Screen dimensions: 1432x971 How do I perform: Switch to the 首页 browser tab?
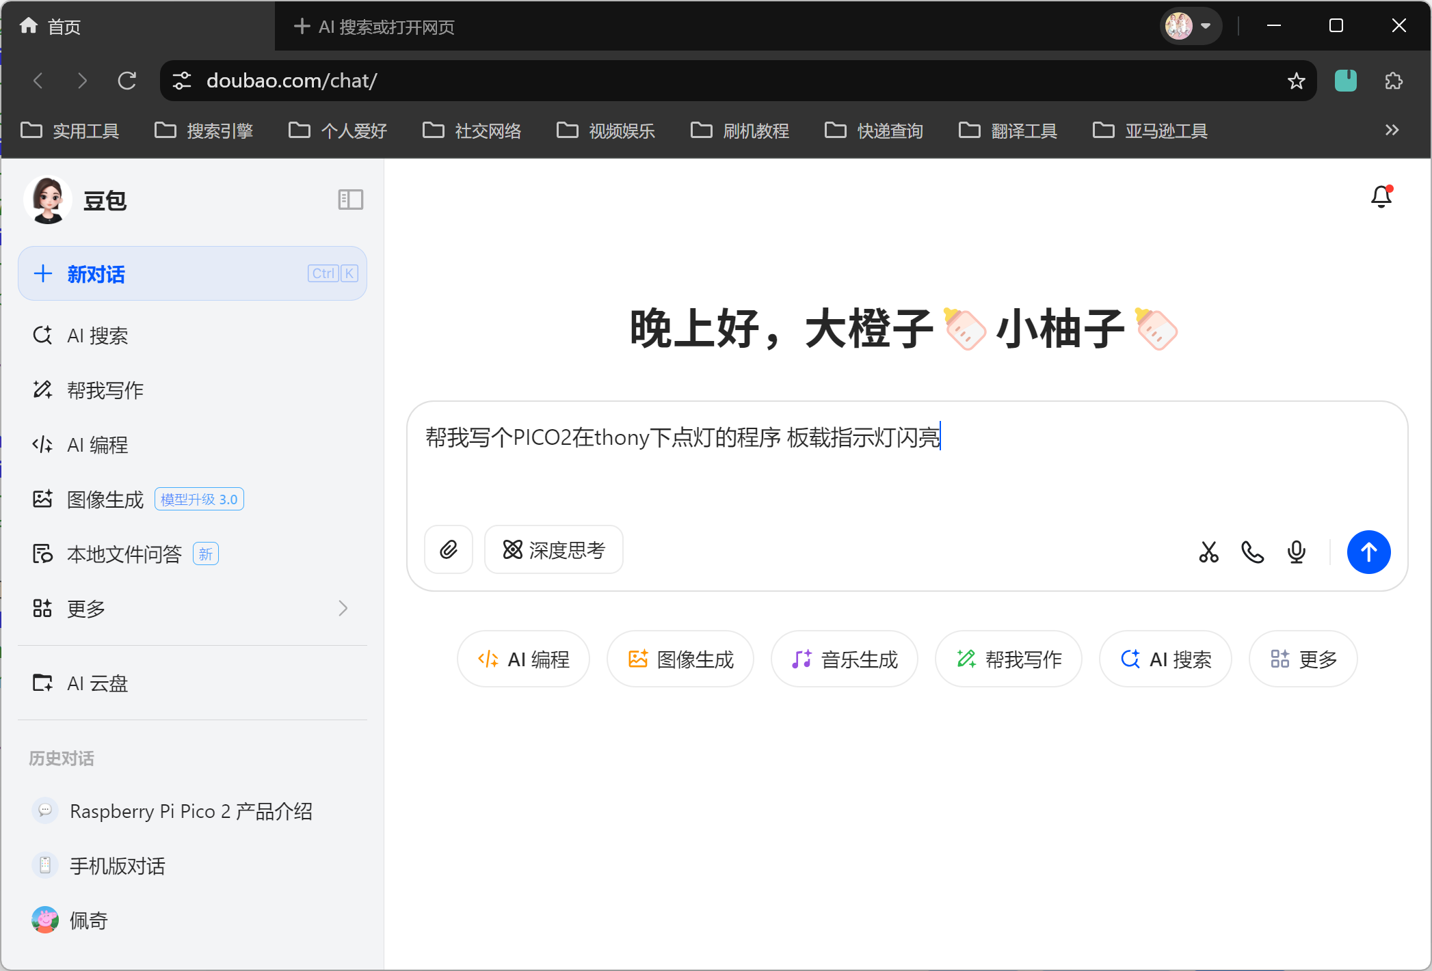click(137, 26)
